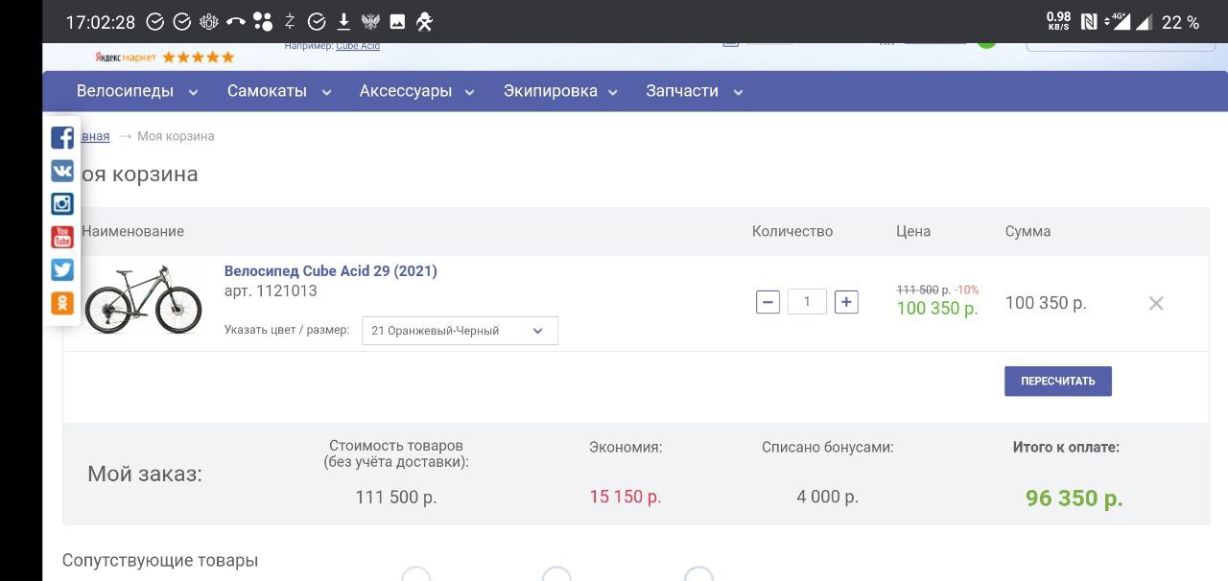Tap the 22 % battery indicator

point(1180,22)
